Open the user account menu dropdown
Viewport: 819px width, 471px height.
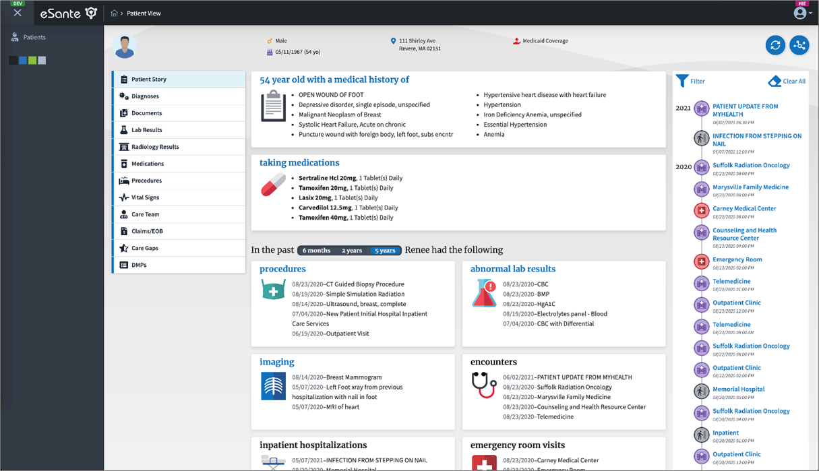tap(802, 13)
